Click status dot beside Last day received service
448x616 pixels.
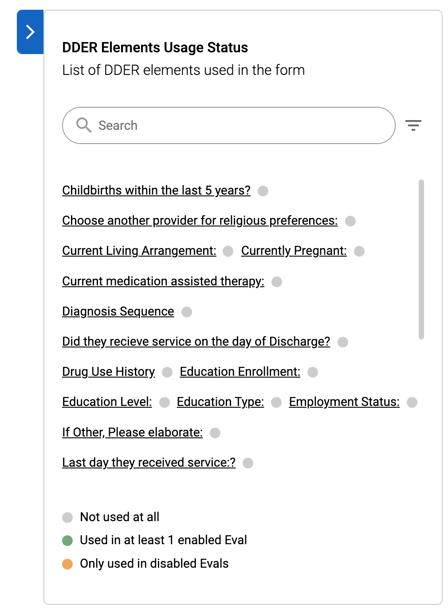pos(248,463)
